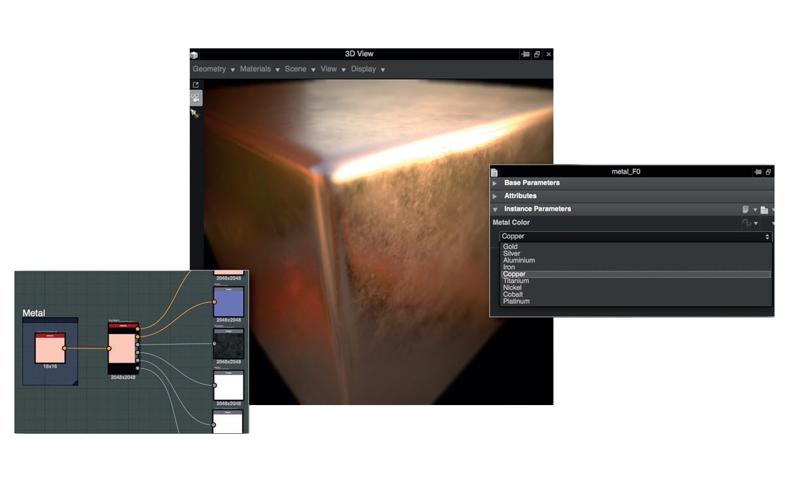This screenshot has height=490, width=785.
Task: Click the input connector of the blue output node
Action: pyautogui.click(x=214, y=302)
